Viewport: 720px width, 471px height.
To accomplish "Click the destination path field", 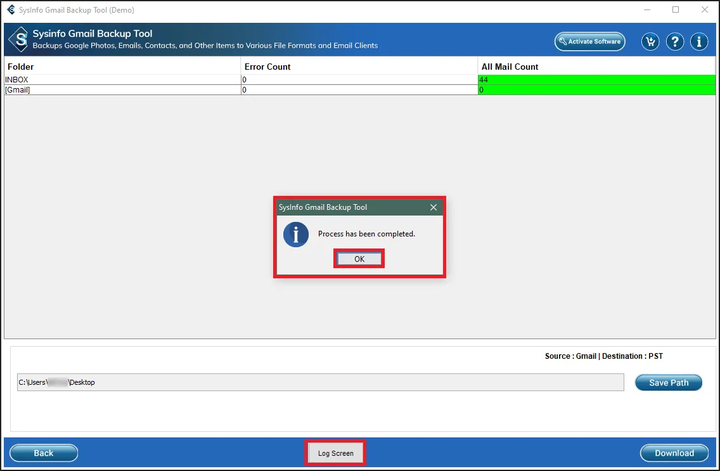I will tap(321, 382).
